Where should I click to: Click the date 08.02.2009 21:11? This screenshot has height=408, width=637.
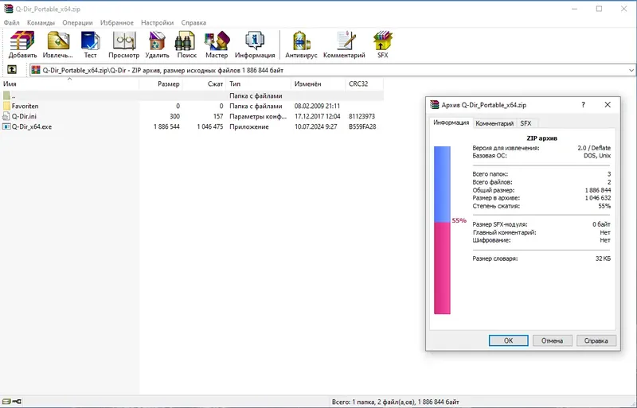click(x=317, y=106)
